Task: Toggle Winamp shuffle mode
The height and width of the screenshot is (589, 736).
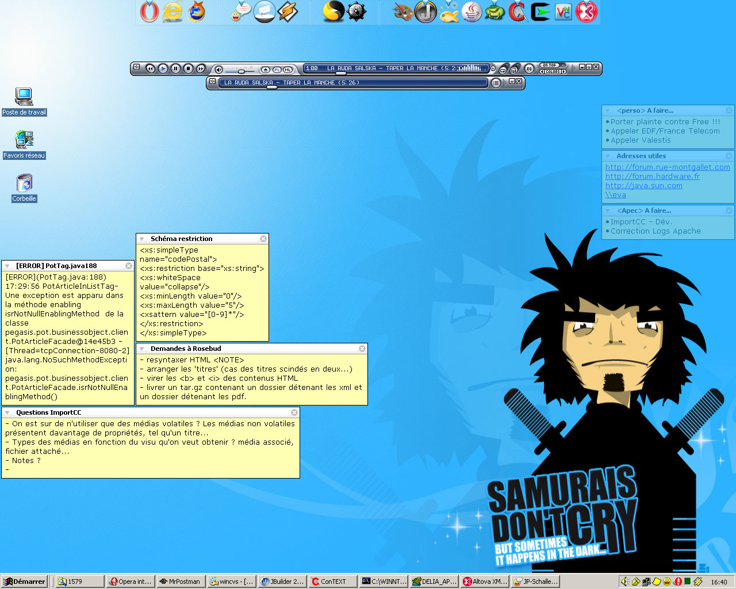Action: pos(514,70)
